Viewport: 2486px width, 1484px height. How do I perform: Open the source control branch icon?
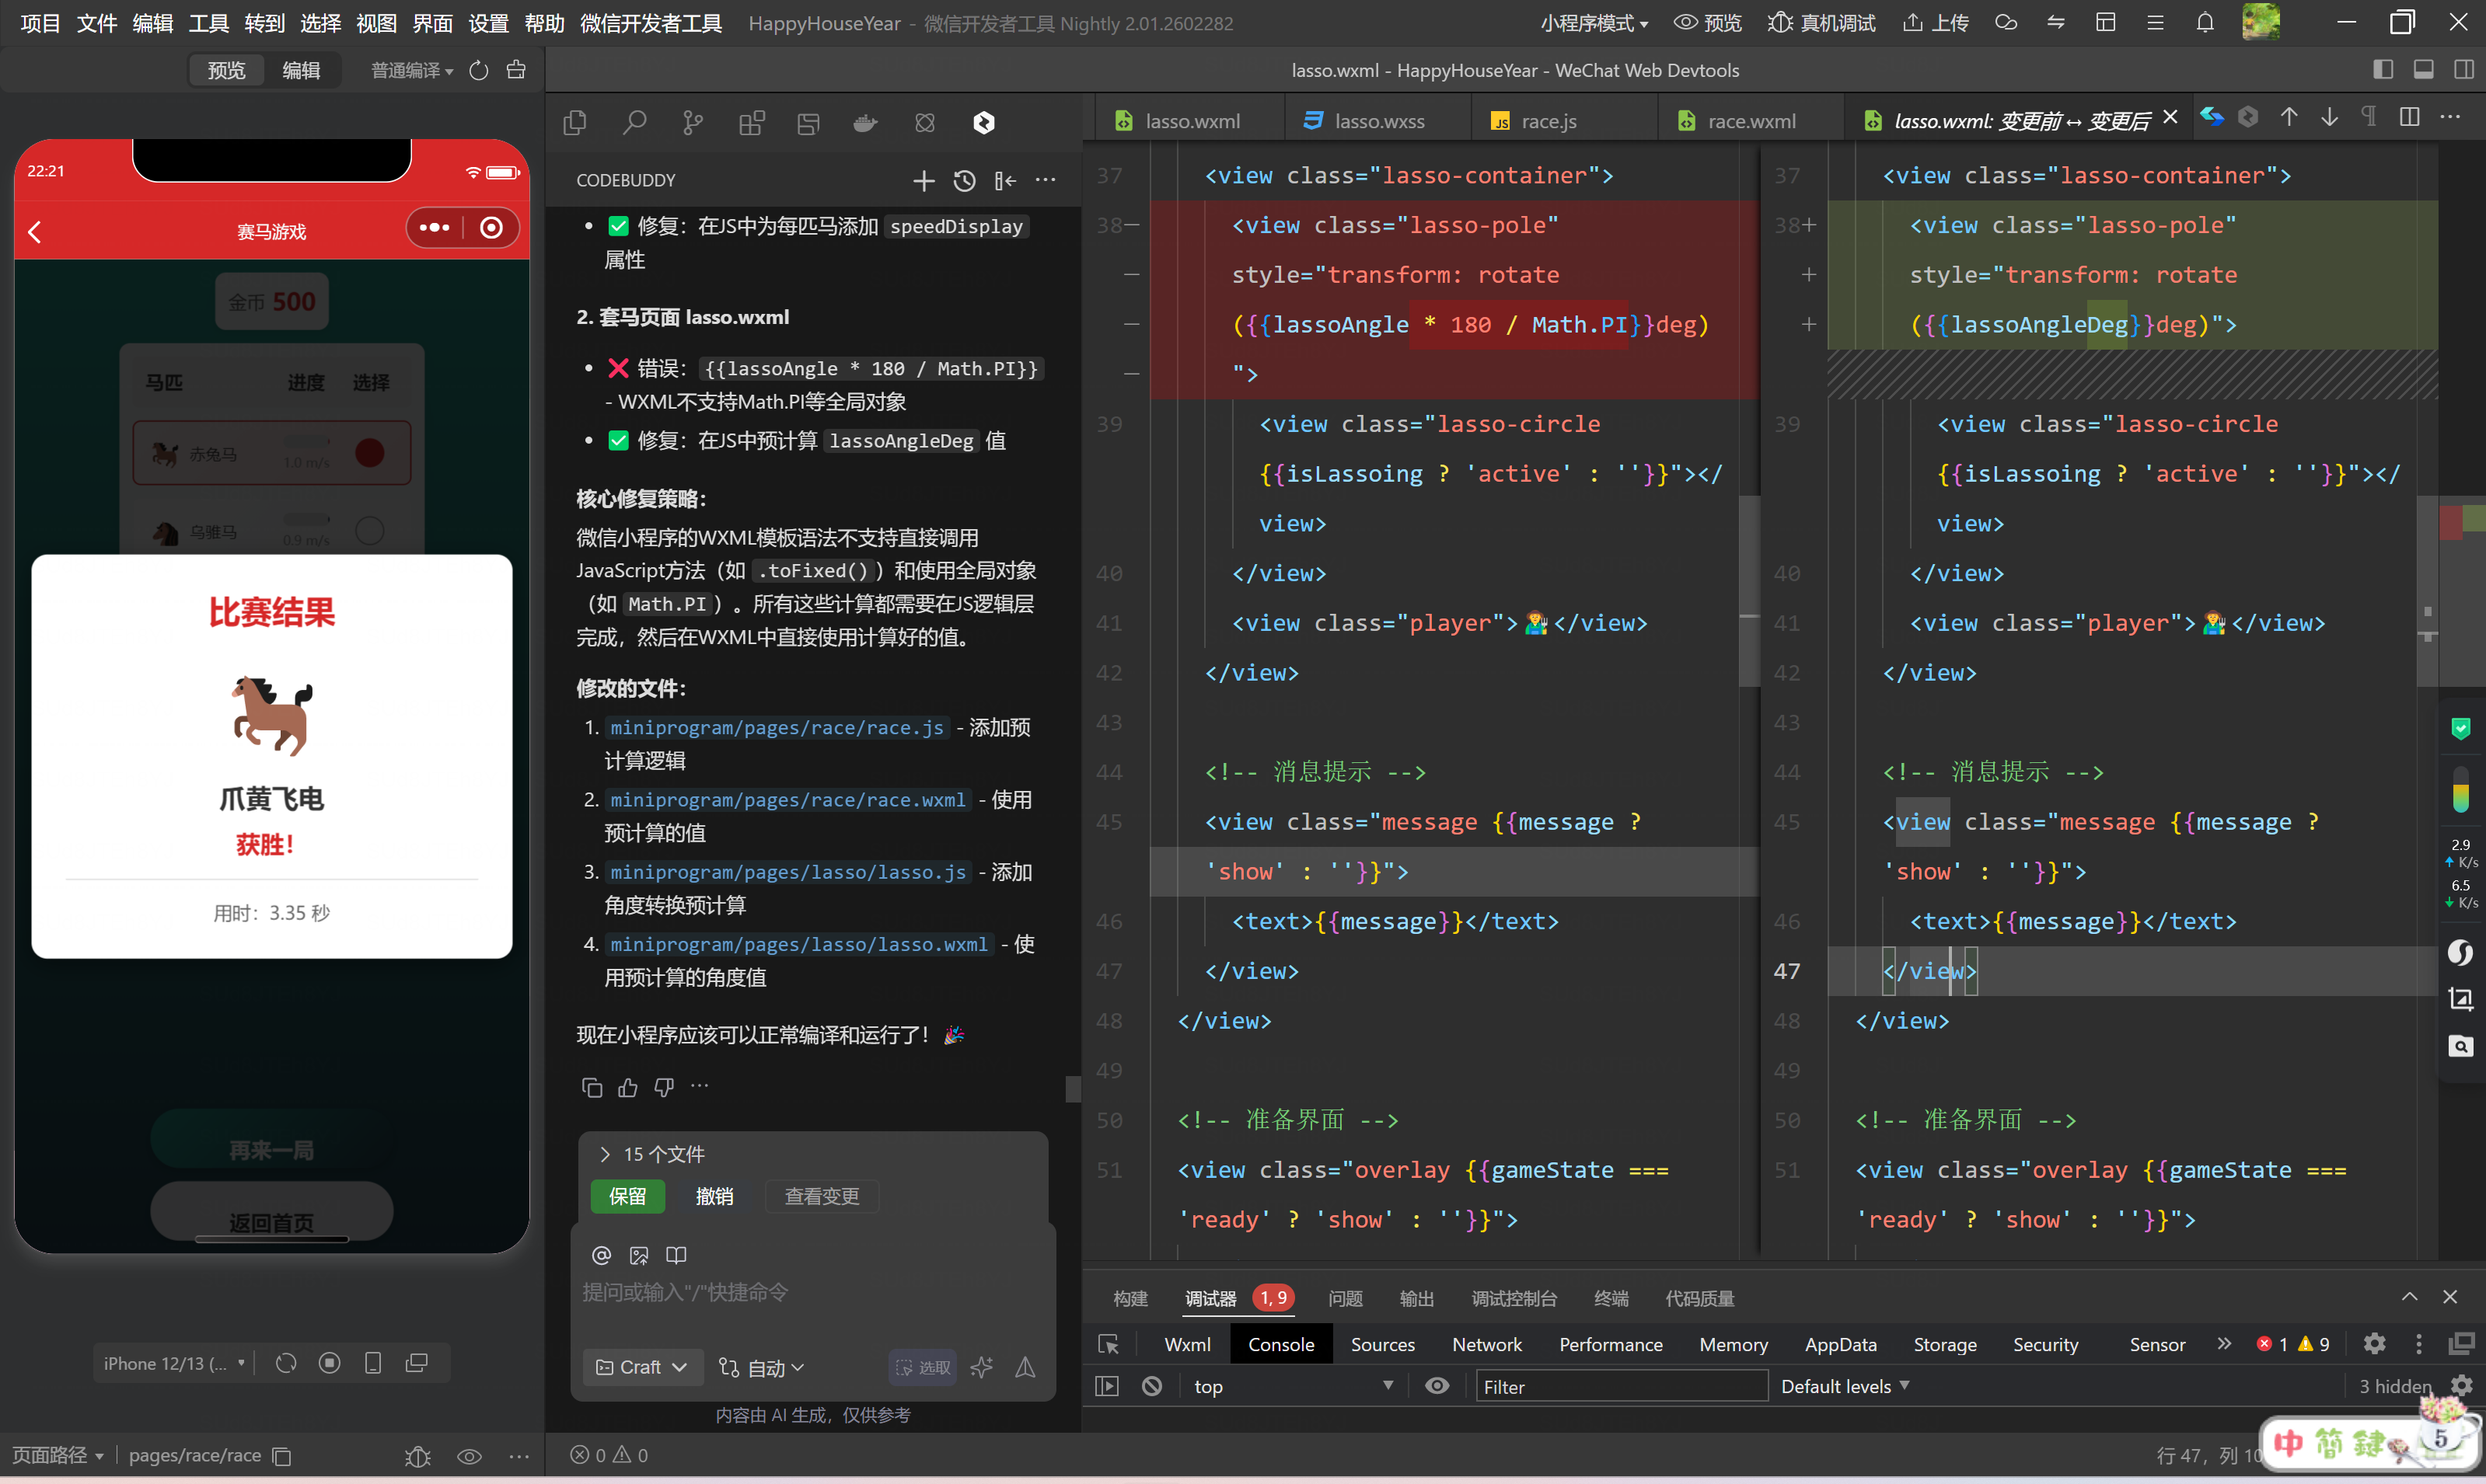tap(693, 123)
